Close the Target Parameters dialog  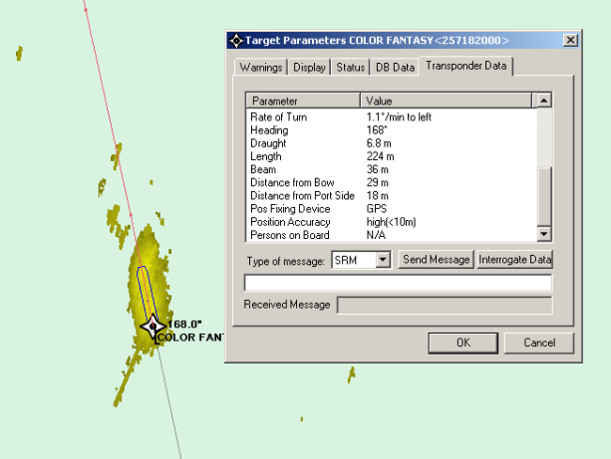[x=570, y=40]
